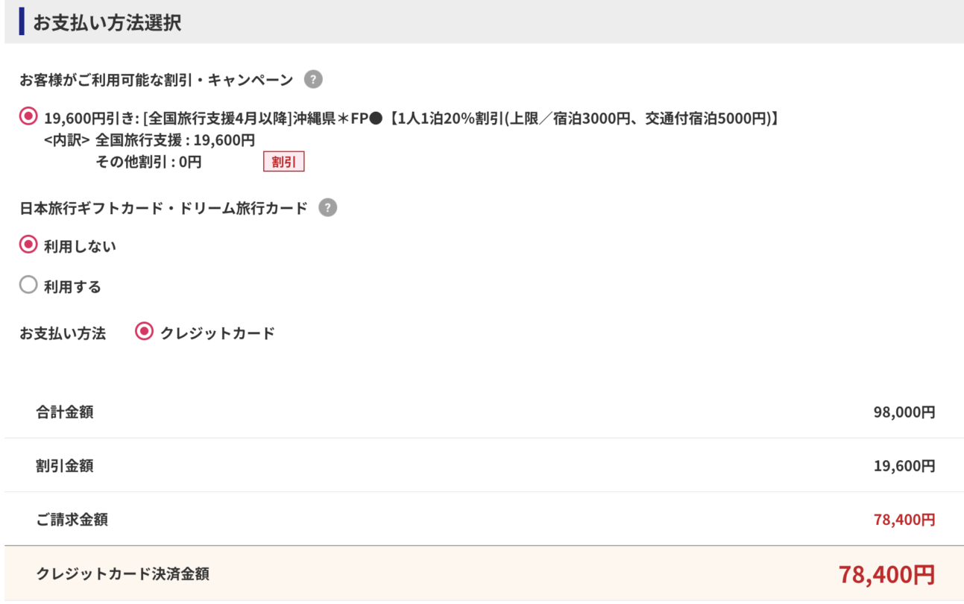Select 利用する for gift card
This screenshot has width=964, height=604.
[28, 285]
